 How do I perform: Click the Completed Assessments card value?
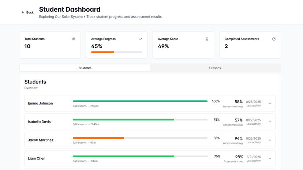[x=226, y=46]
